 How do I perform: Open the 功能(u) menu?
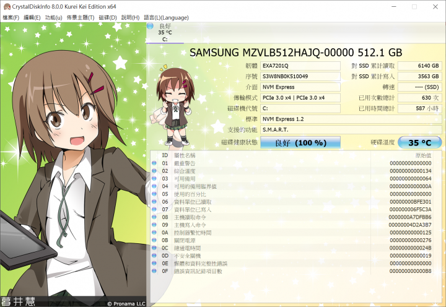pyautogui.click(x=53, y=17)
